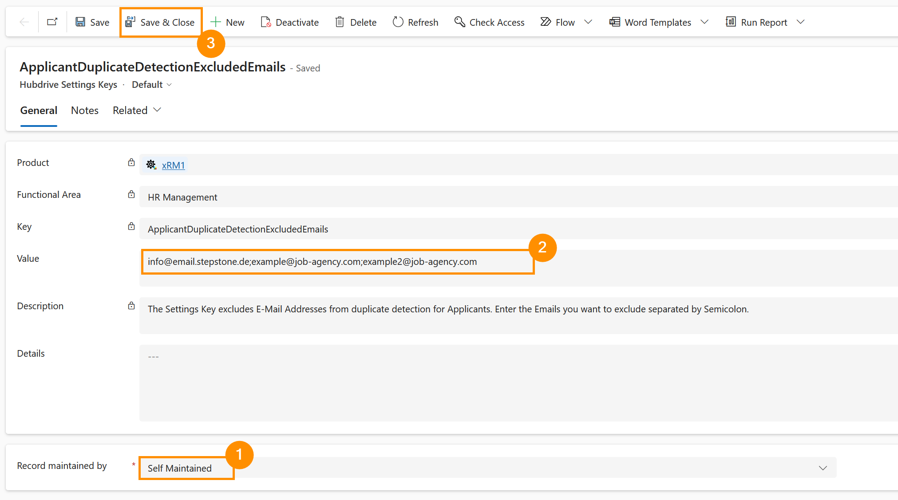Click the back arrow icon
This screenshot has width=898, height=500.
coord(24,22)
